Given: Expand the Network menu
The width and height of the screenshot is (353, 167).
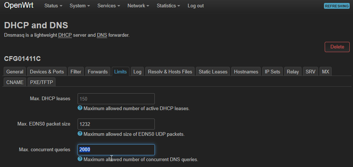Looking at the screenshot, I should click(x=138, y=6).
